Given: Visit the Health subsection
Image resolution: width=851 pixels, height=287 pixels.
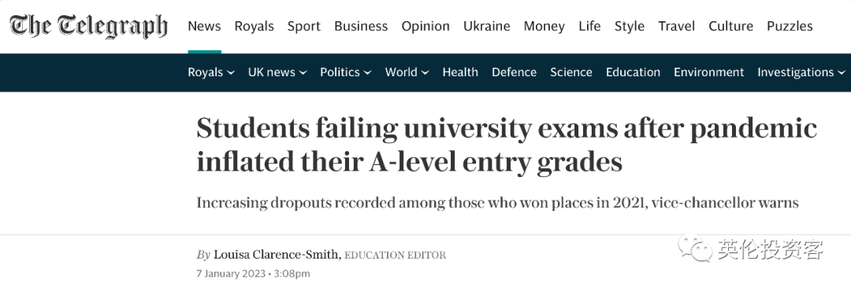Looking at the screenshot, I should pyautogui.click(x=460, y=72).
